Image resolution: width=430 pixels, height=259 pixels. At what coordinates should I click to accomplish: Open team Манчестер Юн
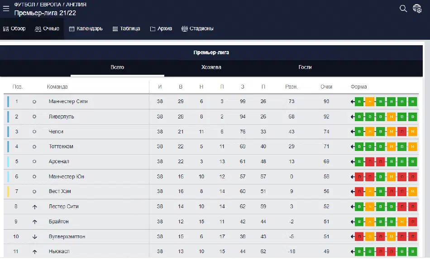click(x=67, y=177)
